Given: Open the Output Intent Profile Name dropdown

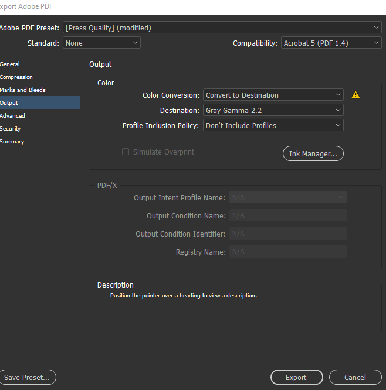Looking at the screenshot, I should [x=288, y=197].
